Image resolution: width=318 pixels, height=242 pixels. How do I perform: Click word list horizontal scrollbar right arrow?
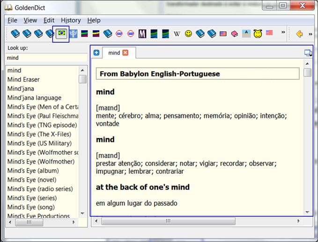pyautogui.click(x=74, y=222)
